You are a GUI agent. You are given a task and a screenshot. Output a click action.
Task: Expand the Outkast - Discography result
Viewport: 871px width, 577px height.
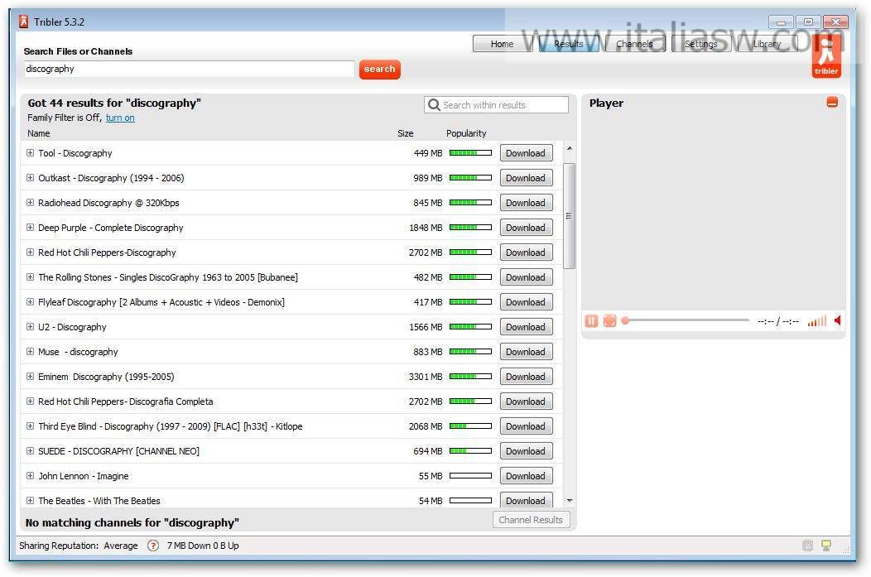(30, 178)
